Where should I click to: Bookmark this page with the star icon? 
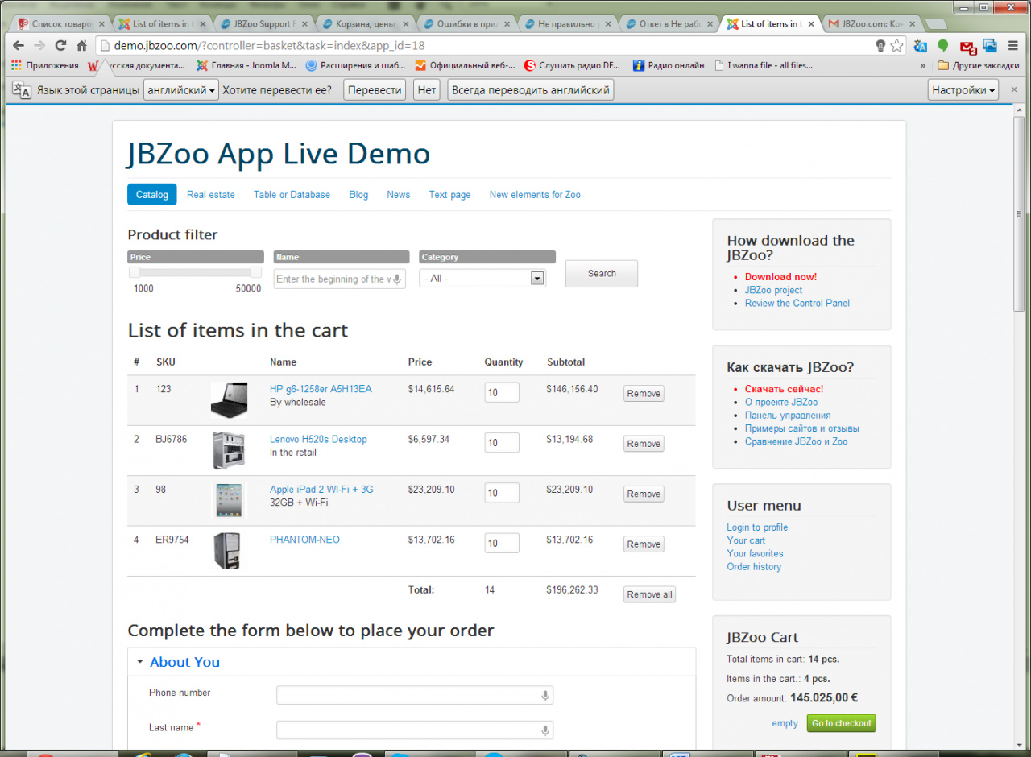[896, 45]
